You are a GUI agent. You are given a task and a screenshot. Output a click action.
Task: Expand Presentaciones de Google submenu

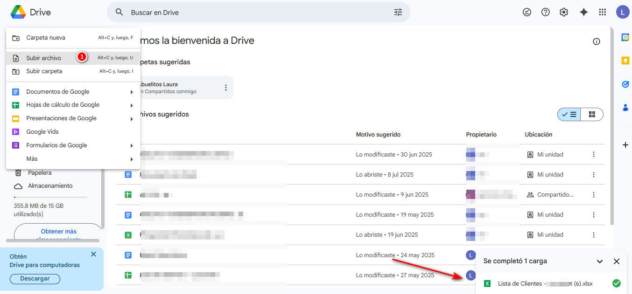[132, 119]
